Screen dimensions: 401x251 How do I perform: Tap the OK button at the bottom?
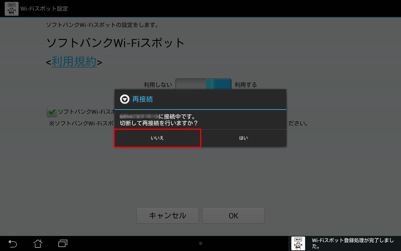click(233, 215)
